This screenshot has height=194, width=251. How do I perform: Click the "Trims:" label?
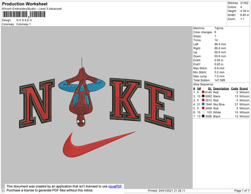coord(197,40)
